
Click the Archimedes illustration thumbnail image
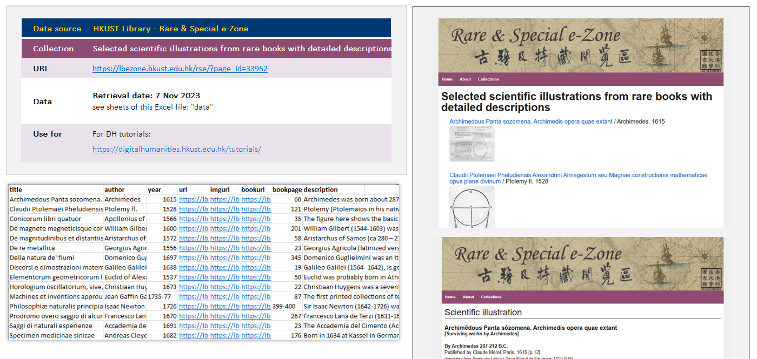click(472, 144)
